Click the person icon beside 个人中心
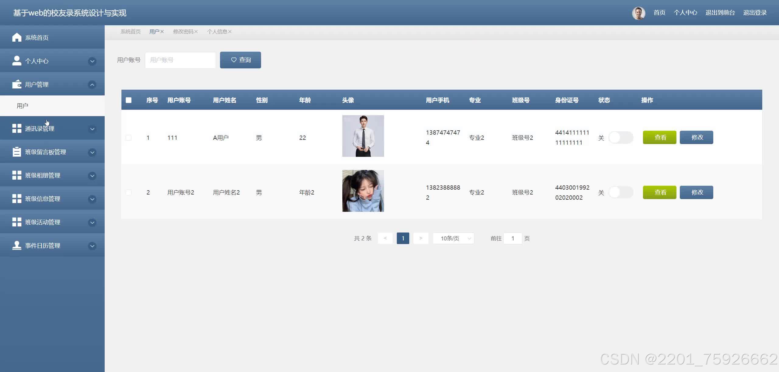779x372 pixels. (17, 61)
